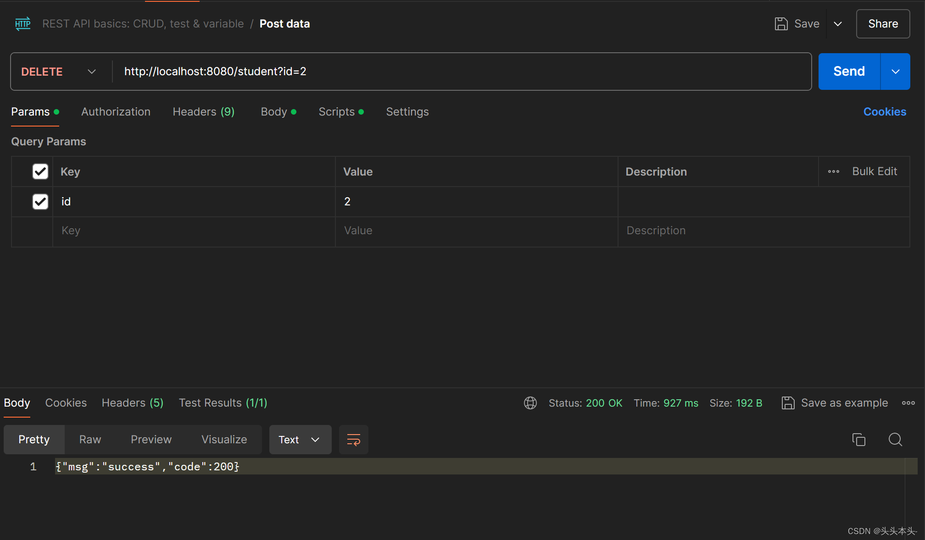Expand the Save options chevron

(x=838, y=24)
